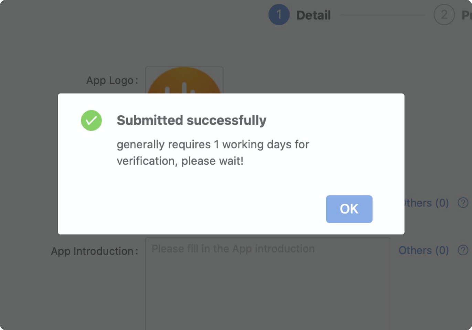Go to the Detail step label
The image size is (472, 330).
313,15
